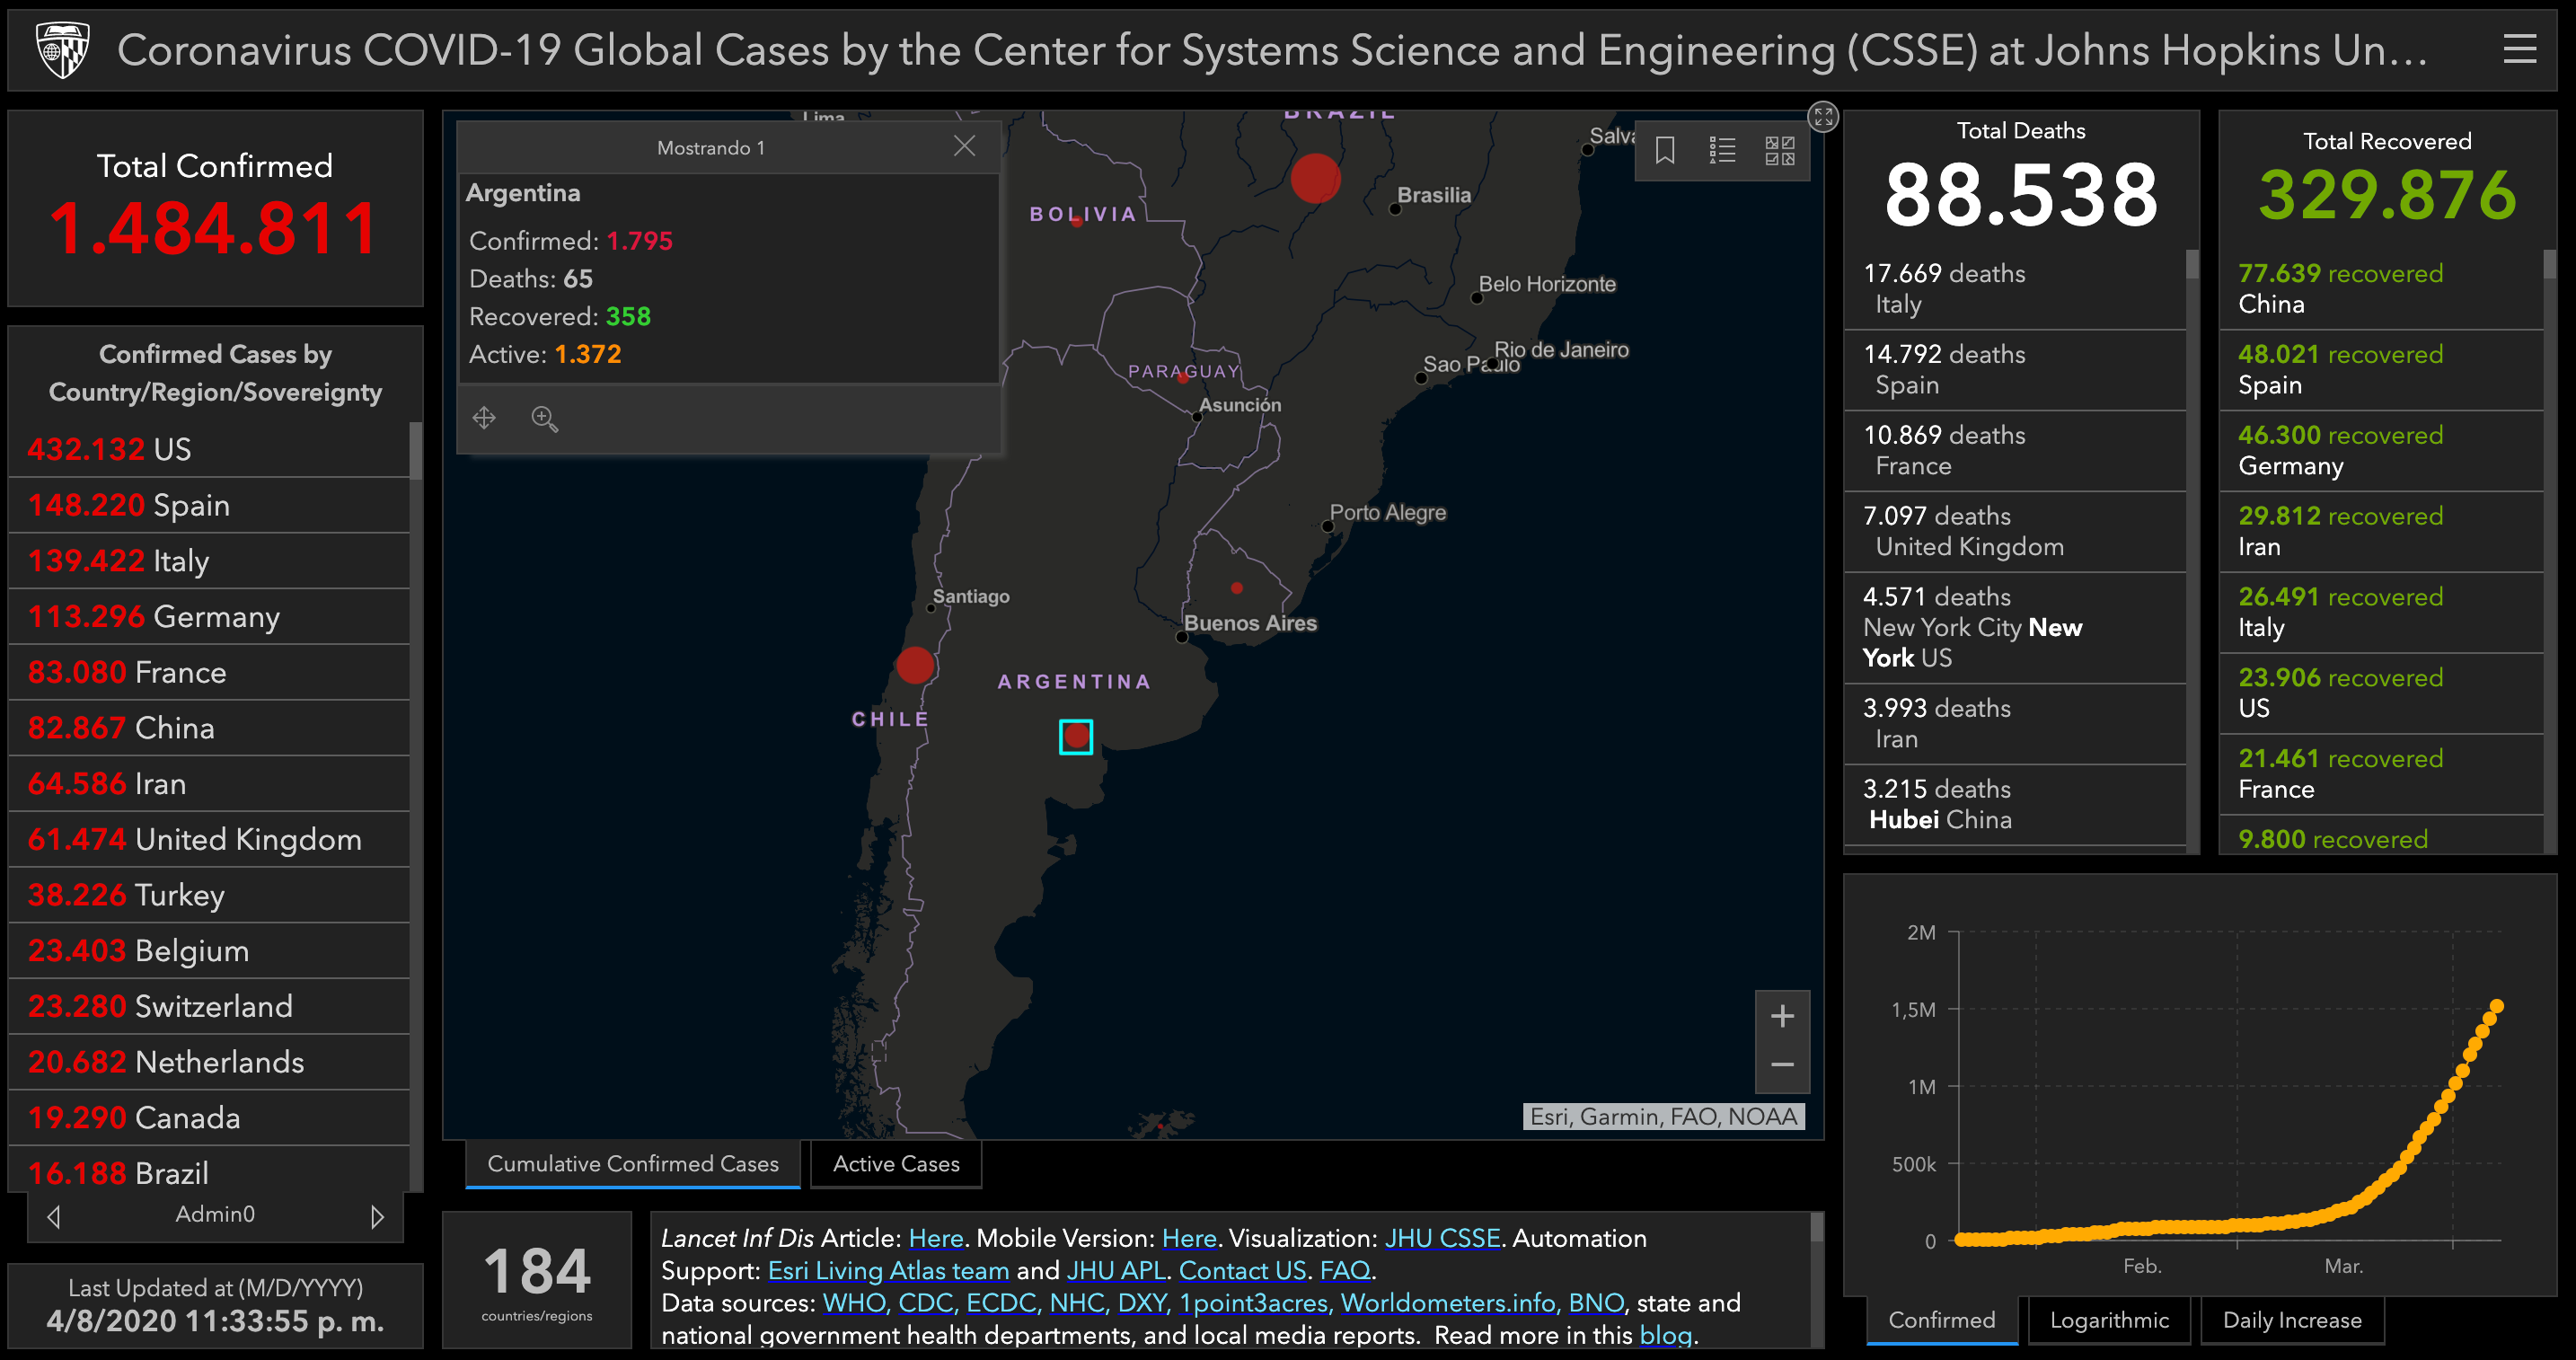Screen dimensions: 2576x1360
Task: Open the blog link
Action: [1664, 1335]
